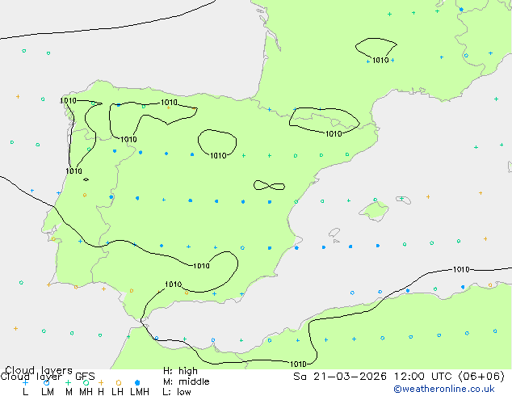Click the filled blue LMH legend symbol

coord(137,382)
